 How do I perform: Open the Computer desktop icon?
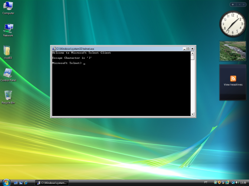pyautogui.click(x=8, y=8)
